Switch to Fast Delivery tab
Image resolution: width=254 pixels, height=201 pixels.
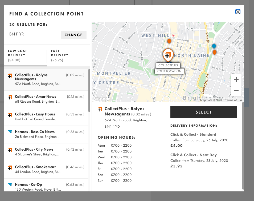(x=69, y=55)
